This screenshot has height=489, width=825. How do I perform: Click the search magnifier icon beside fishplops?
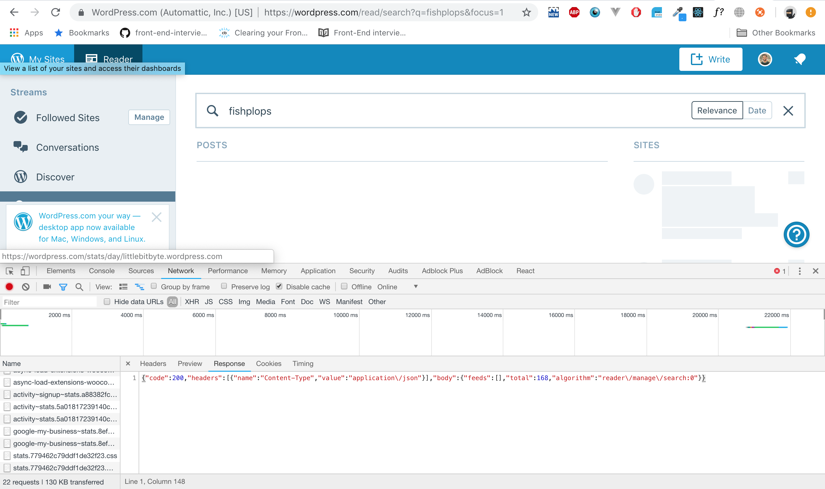pos(213,111)
